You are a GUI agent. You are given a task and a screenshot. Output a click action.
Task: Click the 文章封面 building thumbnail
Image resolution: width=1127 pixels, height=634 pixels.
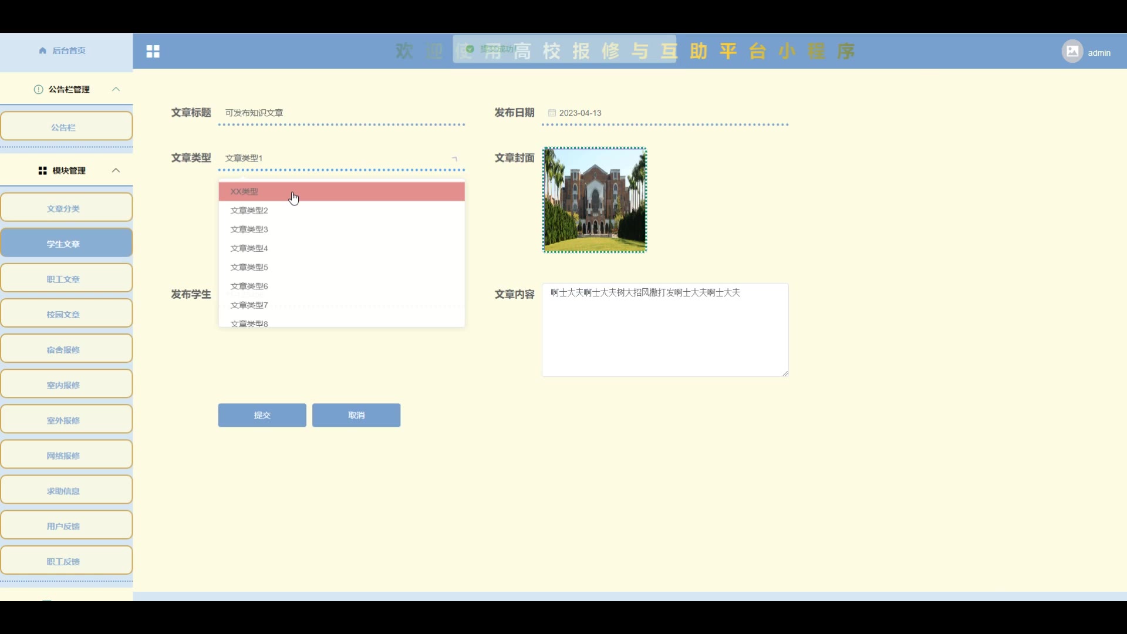pos(594,200)
